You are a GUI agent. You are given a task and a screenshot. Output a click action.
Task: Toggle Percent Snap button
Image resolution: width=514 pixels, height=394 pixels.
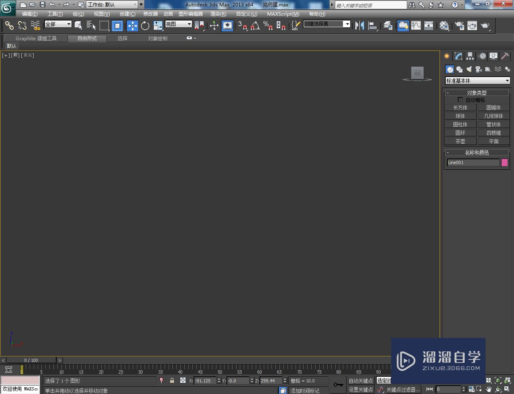(x=268, y=26)
